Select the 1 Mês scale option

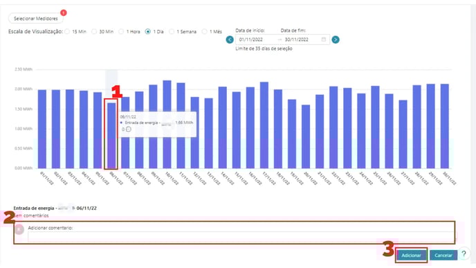204,31
